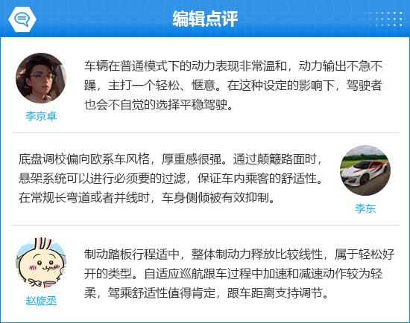Click the review text about 普通模式 动力表现
Screen dimensions: 410x323
(233, 86)
